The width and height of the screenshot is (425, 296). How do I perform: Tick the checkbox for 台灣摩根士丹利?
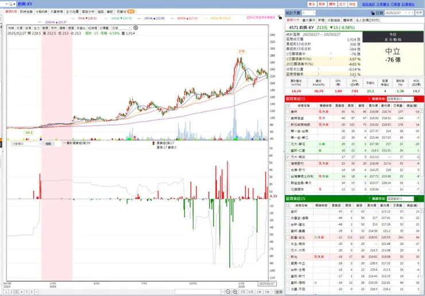288,176
